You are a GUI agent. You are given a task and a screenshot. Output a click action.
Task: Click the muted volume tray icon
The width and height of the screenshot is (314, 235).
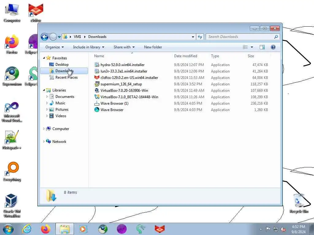(x=283, y=229)
